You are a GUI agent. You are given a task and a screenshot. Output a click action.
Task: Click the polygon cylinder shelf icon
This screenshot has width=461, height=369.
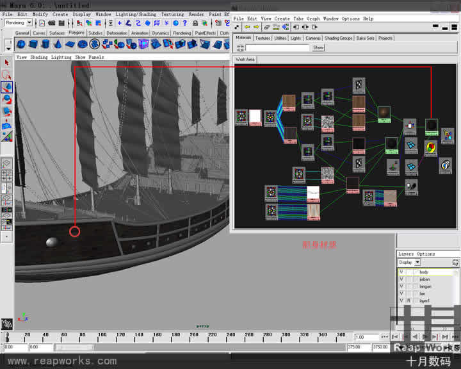[x=45, y=44]
